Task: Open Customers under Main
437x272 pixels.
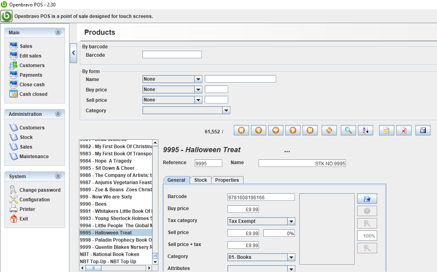Action: click(27, 65)
